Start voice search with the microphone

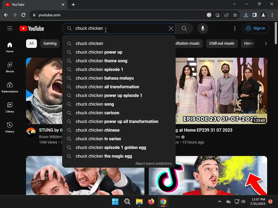(x=203, y=28)
